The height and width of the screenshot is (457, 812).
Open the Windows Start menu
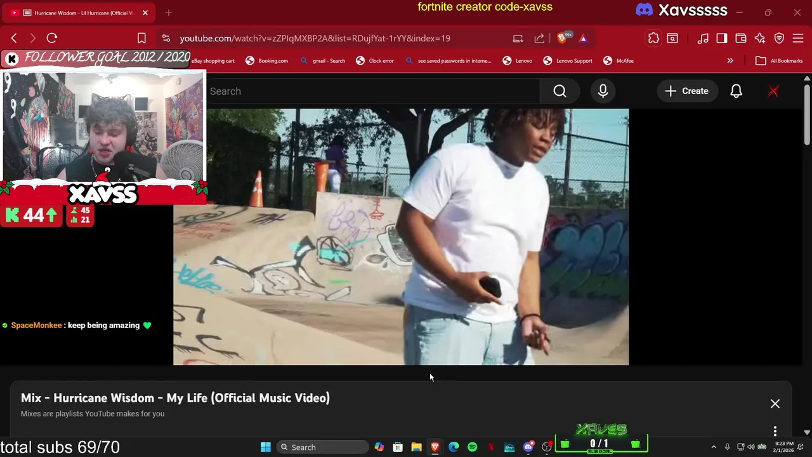coord(266,447)
